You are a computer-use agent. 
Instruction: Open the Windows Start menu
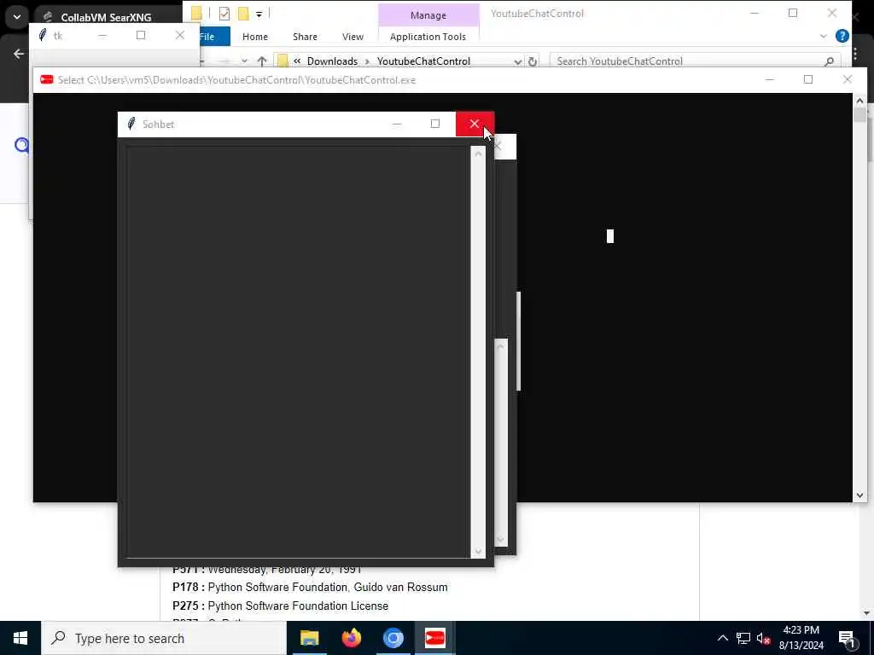point(20,638)
